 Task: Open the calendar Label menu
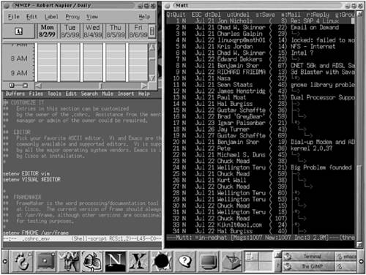[x=51, y=17]
